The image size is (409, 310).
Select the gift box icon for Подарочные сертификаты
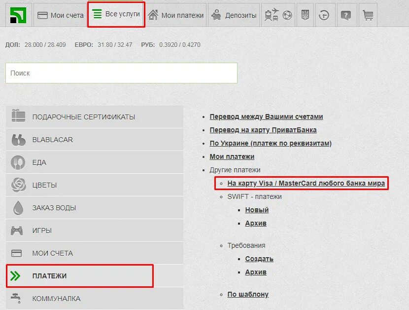coord(18,116)
